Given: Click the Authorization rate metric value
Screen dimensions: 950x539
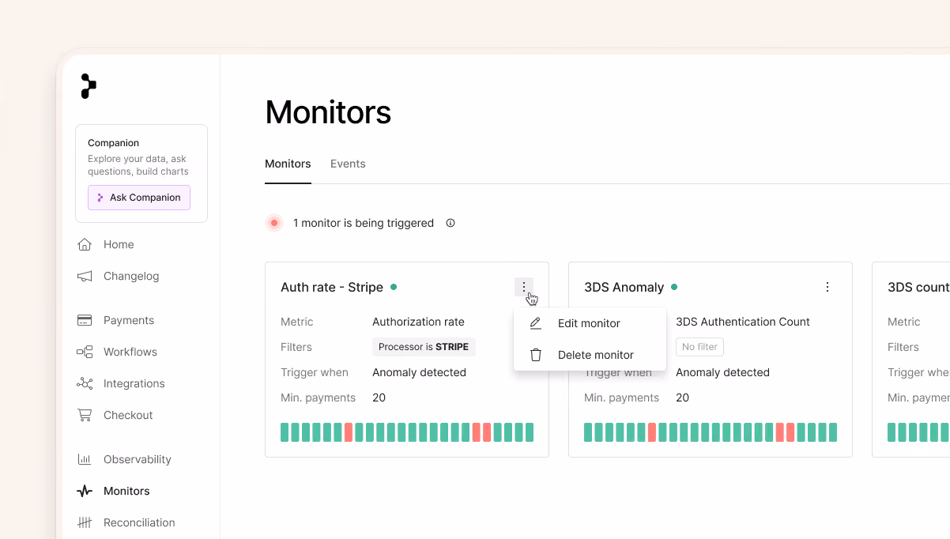Looking at the screenshot, I should pos(419,322).
